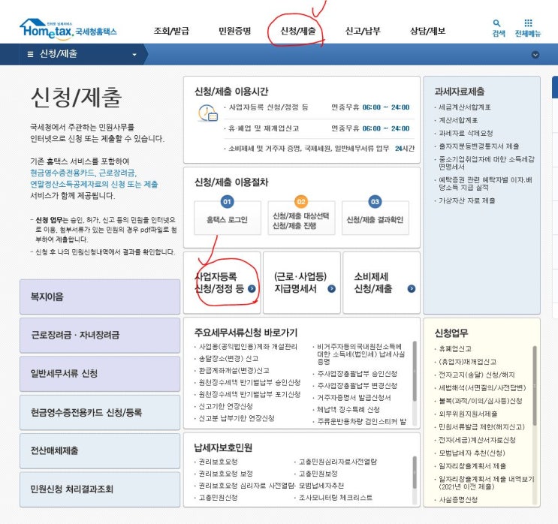Open the 상담/제보 menu
558x524 pixels.
click(427, 31)
